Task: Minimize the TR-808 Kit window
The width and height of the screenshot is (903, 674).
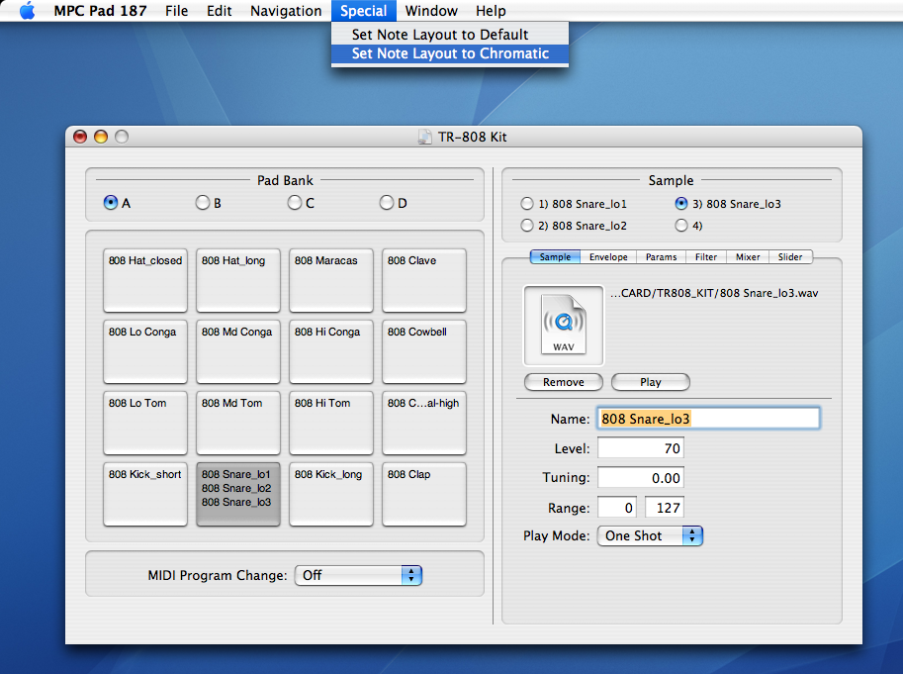Action: coord(101,137)
